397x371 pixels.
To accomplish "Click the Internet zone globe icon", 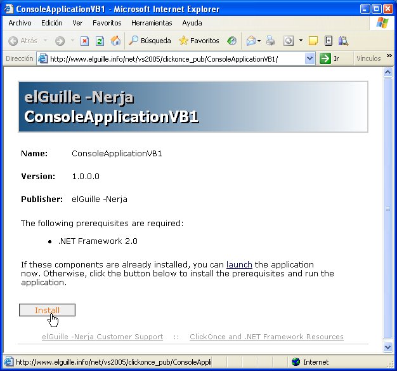I will coord(296,362).
